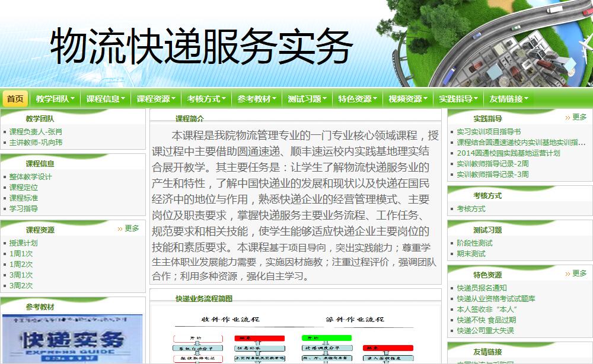This screenshot has width=593, height=364.
Task: Open the 参考教材 nav menu
Action: coord(256,99)
